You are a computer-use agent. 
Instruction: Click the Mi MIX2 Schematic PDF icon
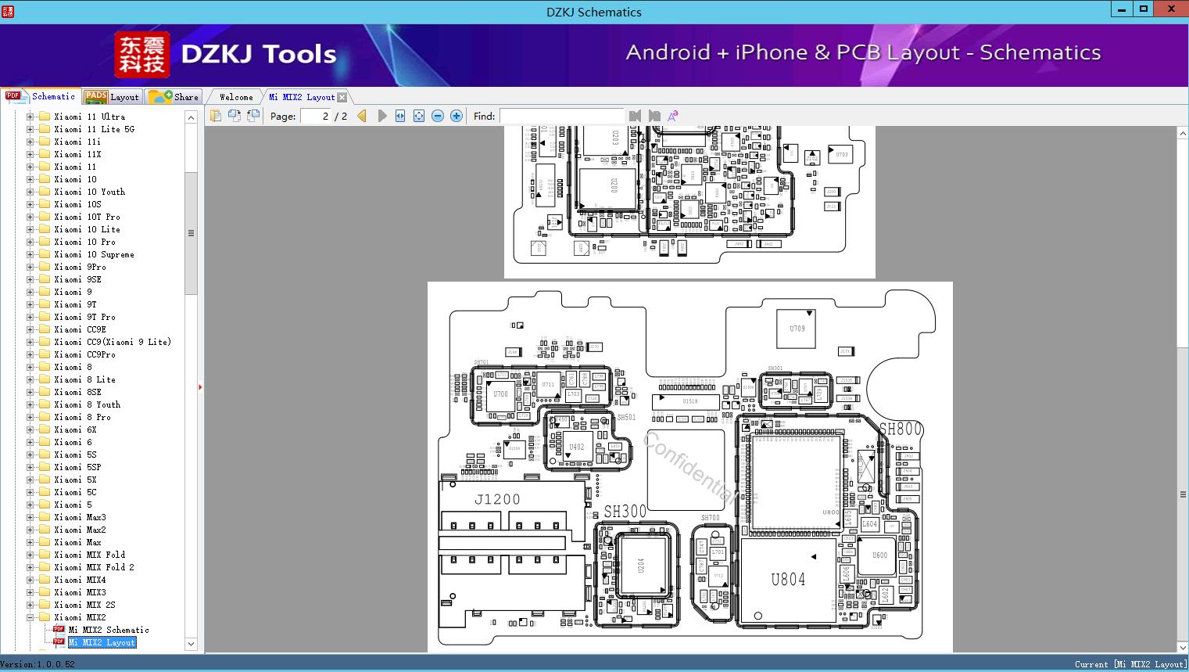pyautogui.click(x=59, y=630)
